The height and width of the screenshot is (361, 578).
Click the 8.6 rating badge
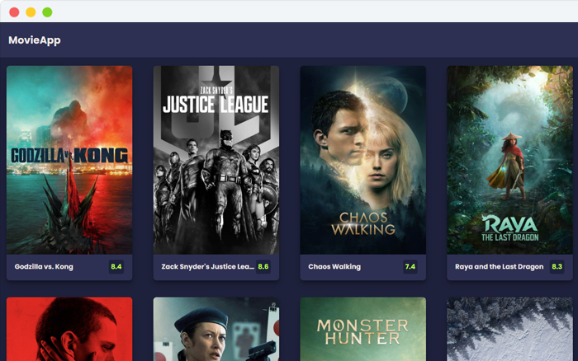[x=263, y=267]
